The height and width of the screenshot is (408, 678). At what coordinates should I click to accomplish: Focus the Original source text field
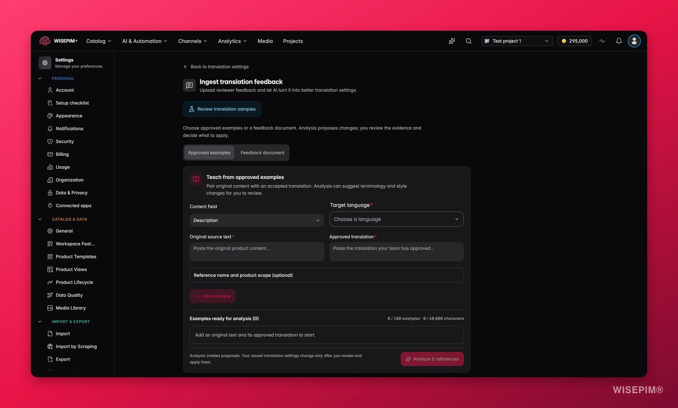coord(257,252)
